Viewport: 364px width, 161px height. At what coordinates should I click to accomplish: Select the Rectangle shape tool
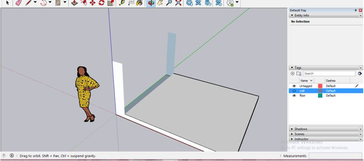click(58, 3)
